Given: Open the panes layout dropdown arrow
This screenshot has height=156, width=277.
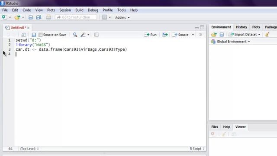Looking at the screenshot, I should pos(110,17).
